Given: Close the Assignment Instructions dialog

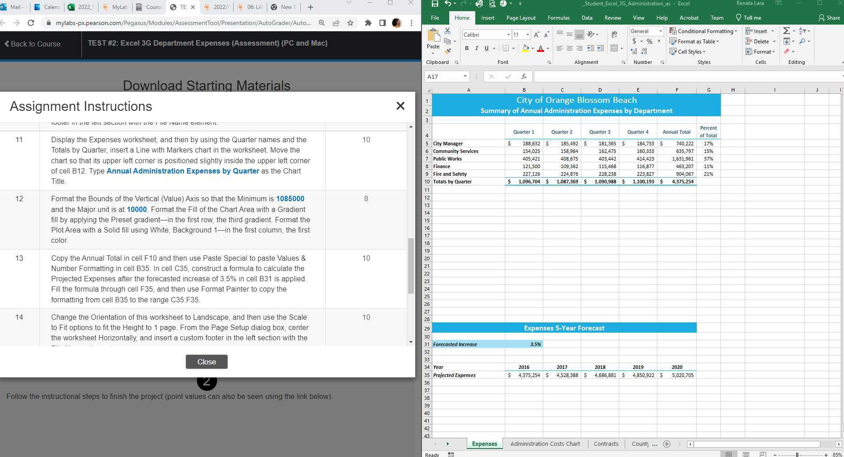Looking at the screenshot, I should coord(400,106).
